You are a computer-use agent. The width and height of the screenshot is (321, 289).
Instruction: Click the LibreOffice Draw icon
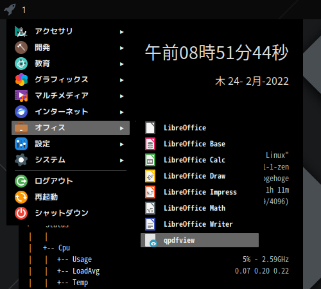point(150,176)
